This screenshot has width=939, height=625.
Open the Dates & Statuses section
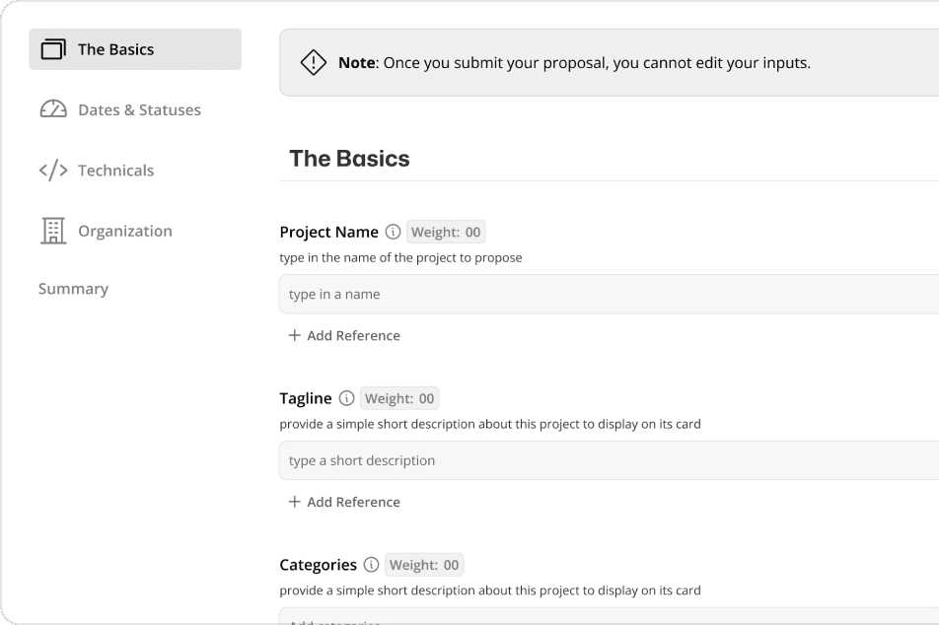coord(139,110)
